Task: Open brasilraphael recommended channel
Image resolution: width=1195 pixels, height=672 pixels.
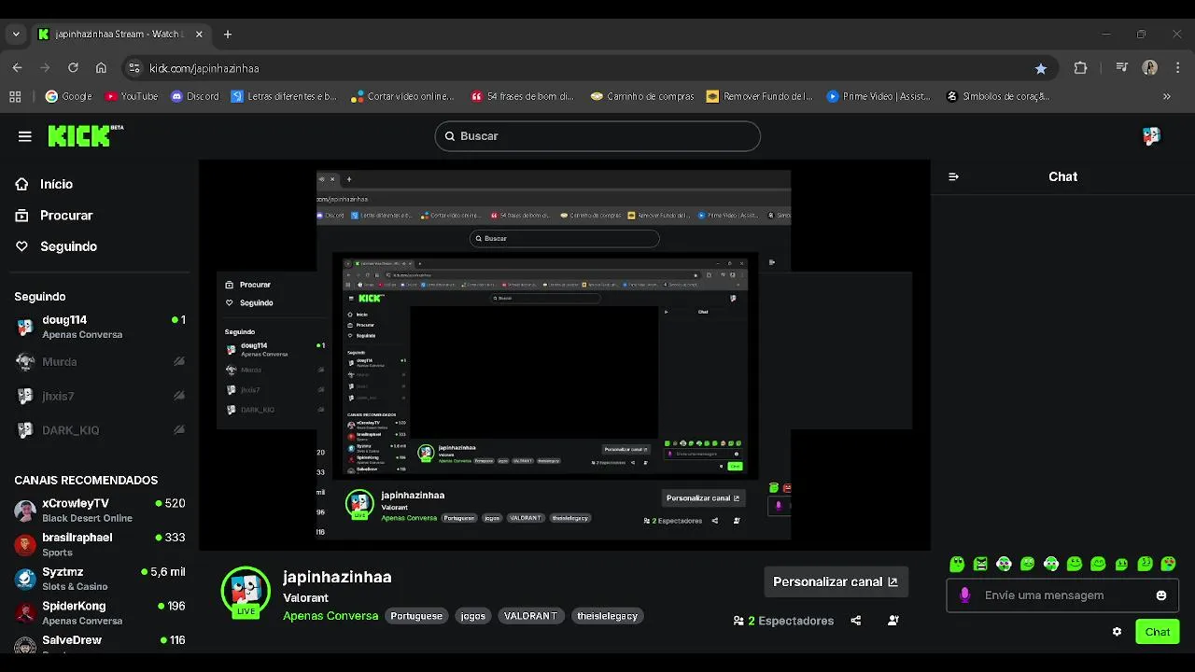Action: pyautogui.click(x=100, y=545)
